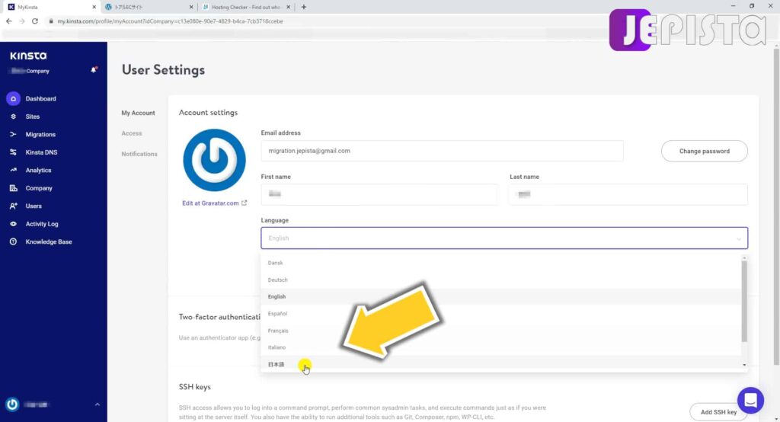Open Analytics in the sidebar
Screen dimensions: 780x422
[38, 170]
